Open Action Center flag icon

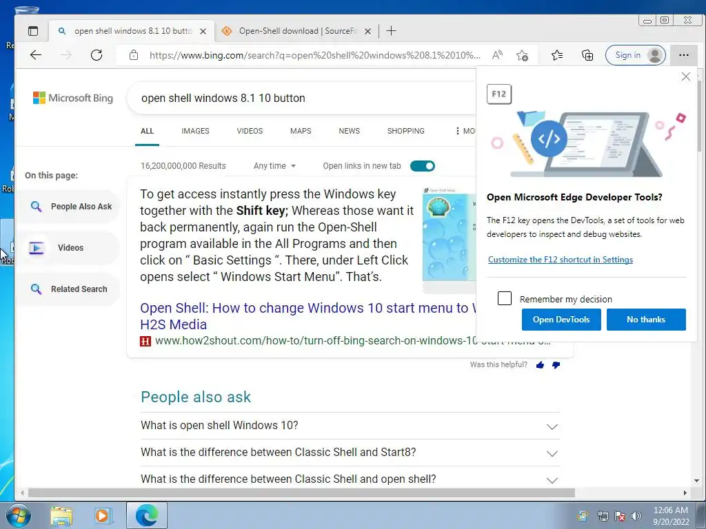[x=620, y=516]
